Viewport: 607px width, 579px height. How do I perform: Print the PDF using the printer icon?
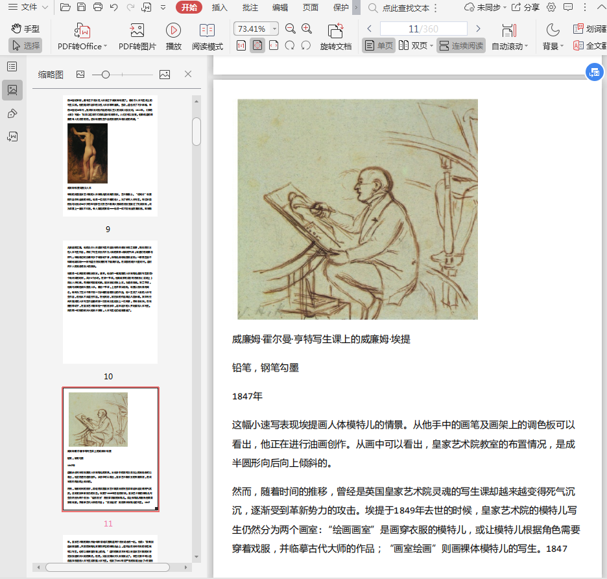[98, 7]
